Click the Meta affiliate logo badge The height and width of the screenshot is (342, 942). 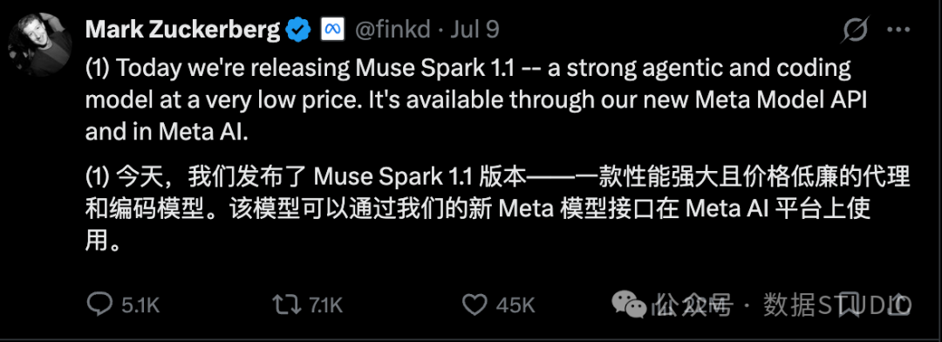click(332, 30)
